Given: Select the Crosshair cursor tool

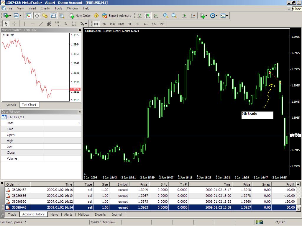Looking at the screenshot, I should tap(14, 24).
